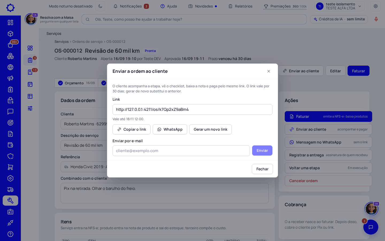Click the Editar button
Screen dimensions: 385x241
[x=336, y=71]
